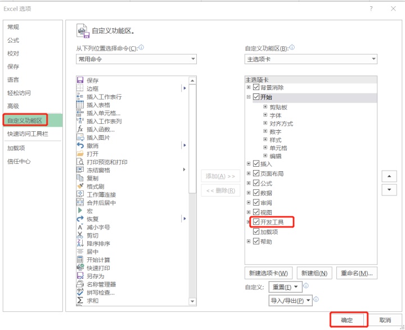This screenshot has height=330, width=405.
Task: Expand the 剪贴板 group
Action: pos(265,106)
